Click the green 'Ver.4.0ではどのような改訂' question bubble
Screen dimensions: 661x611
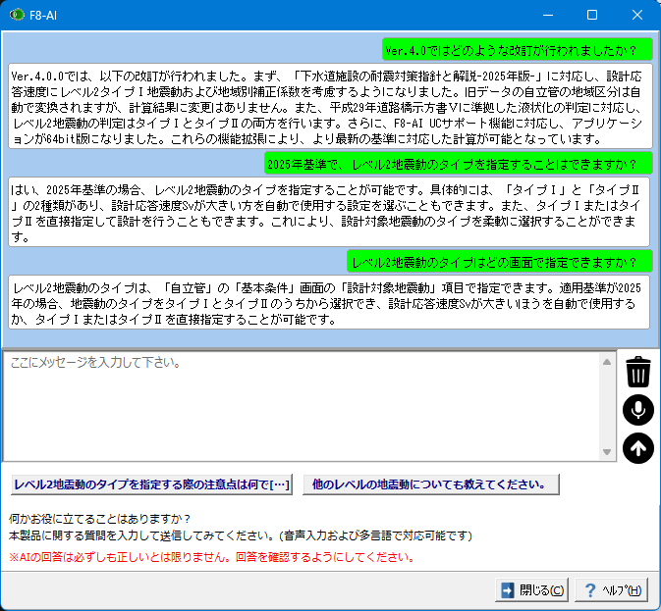coord(517,49)
